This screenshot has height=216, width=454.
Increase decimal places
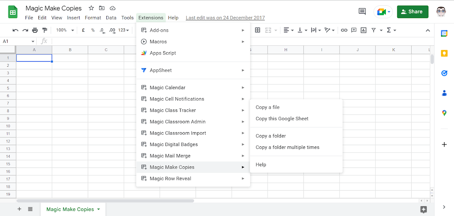[112, 30]
